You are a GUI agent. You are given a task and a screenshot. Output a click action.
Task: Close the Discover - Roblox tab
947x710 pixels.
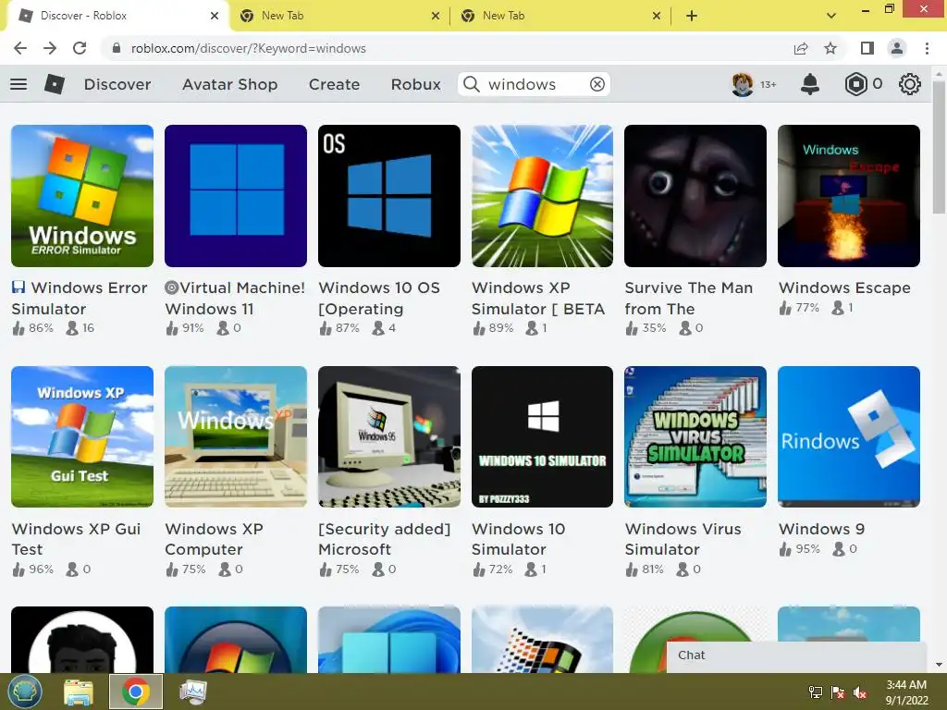(215, 16)
